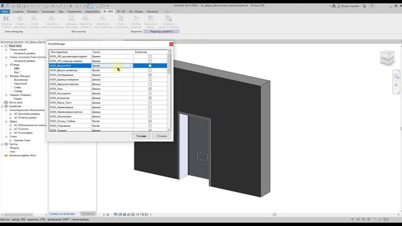
Task: Click the zoom icon on navigation bar
Action: coord(396,85)
